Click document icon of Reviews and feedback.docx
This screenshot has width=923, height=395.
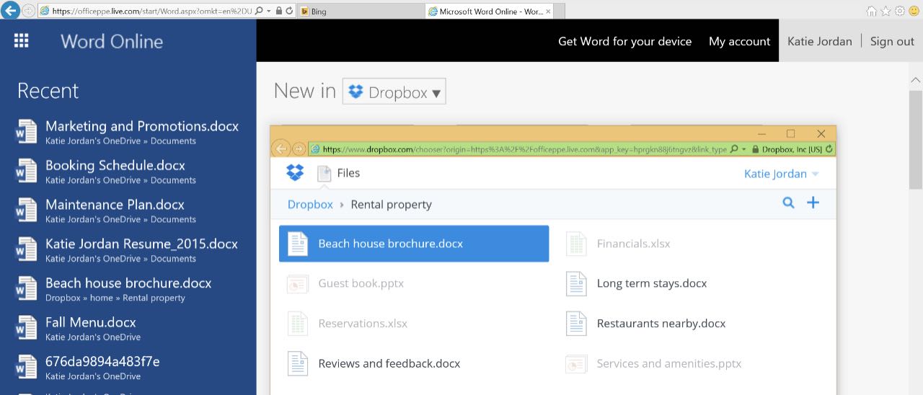click(298, 363)
